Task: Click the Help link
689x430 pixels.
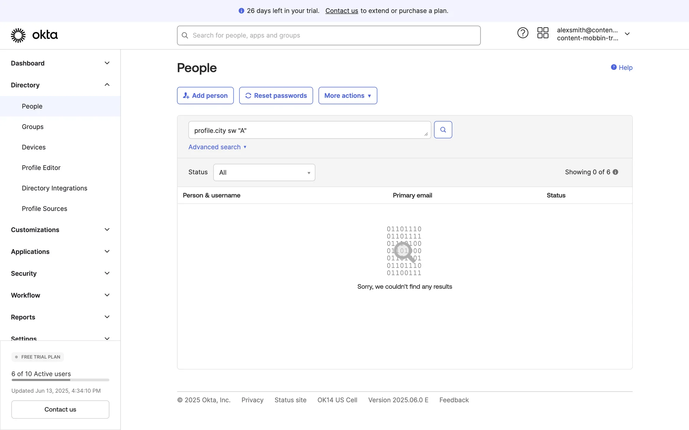Action: [x=622, y=67]
